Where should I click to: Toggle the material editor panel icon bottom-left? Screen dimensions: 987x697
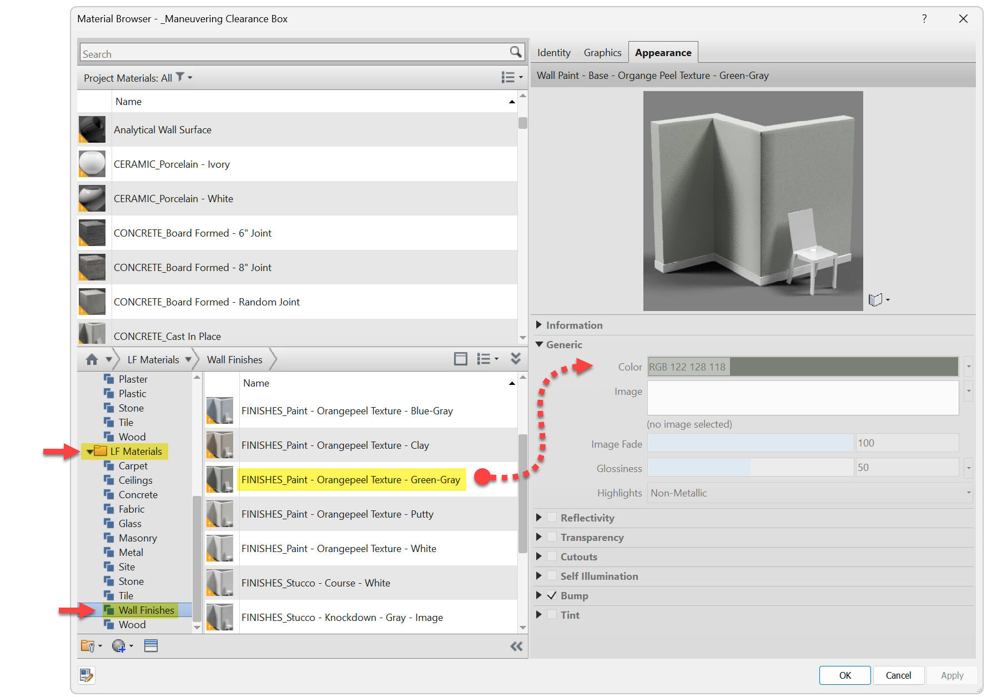click(87, 676)
